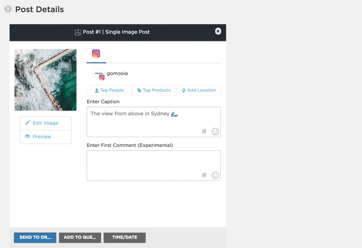The height and width of the screenshot is (248, 362).
Task: Click Add Location button
Action: click(x=198, y=90)
